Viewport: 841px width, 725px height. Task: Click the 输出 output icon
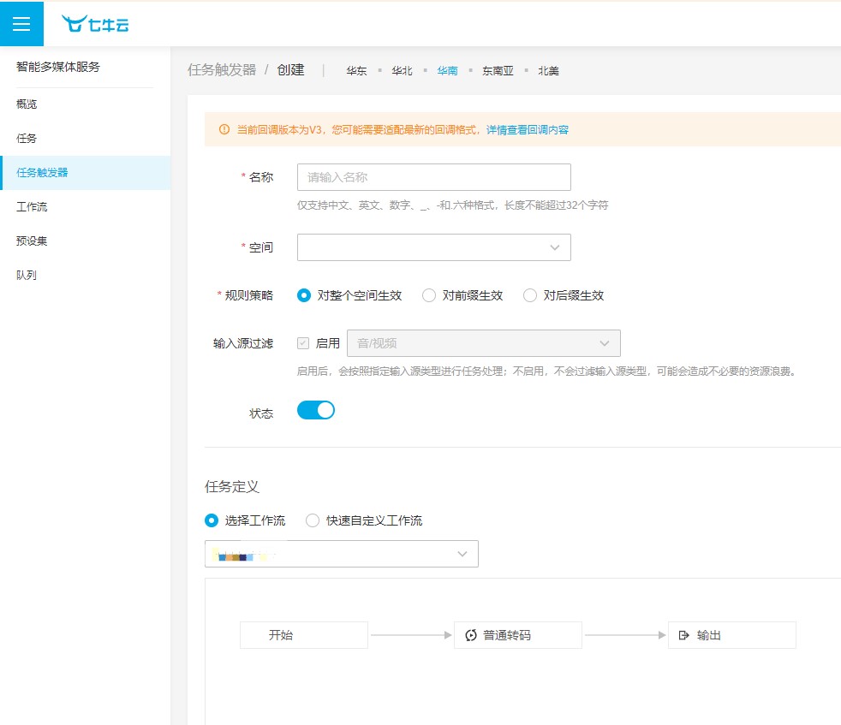point(684,635)
